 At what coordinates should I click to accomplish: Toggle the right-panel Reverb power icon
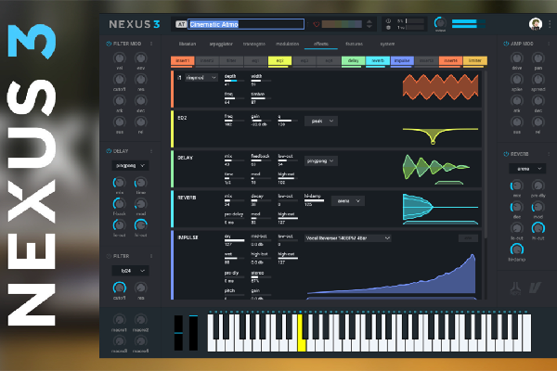(x=506, y=154)
